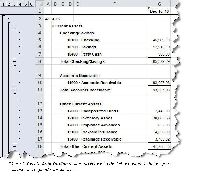Viewport: 203px width, 176px height.
Task: Click '10400 · Petty Cash' cell
Action: pyautogui.click(x=84, y=54)
